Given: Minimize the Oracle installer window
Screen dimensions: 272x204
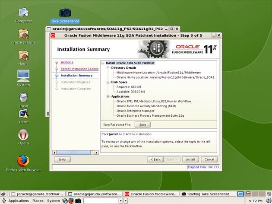Looking at the screenshot, I should [x=214, y=35].
